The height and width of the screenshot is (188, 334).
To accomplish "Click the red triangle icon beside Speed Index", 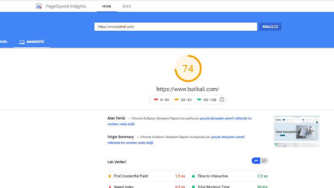I will [x=110, y=187].
